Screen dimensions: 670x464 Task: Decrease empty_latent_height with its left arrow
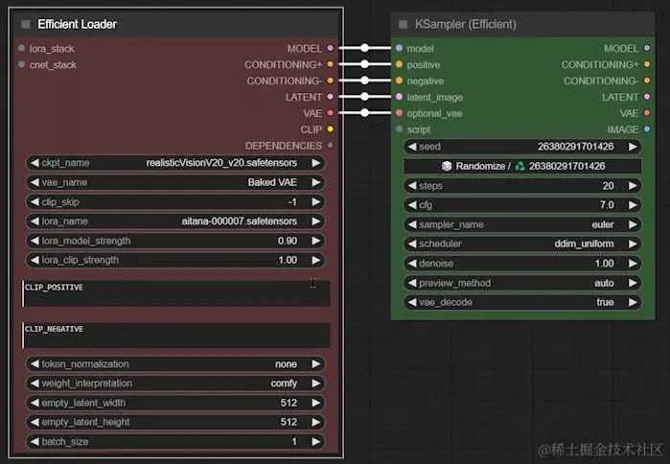click(x=35, y=422)
